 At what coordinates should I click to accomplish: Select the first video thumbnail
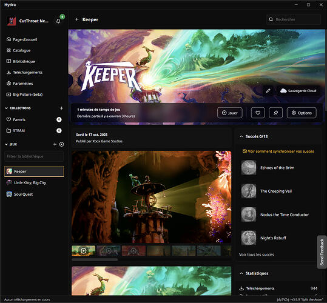tap(84, 250)
